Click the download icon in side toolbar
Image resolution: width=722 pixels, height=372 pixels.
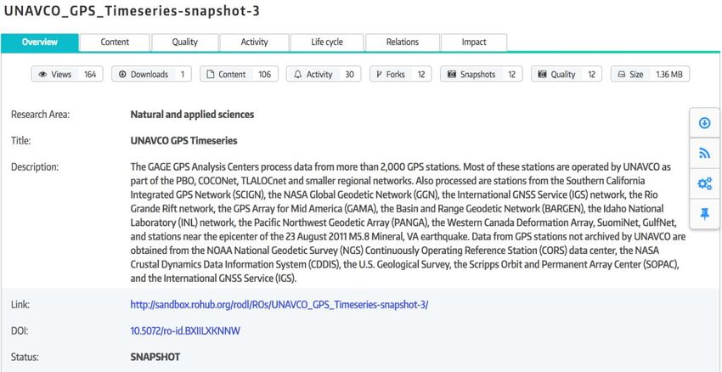[704, 123]
